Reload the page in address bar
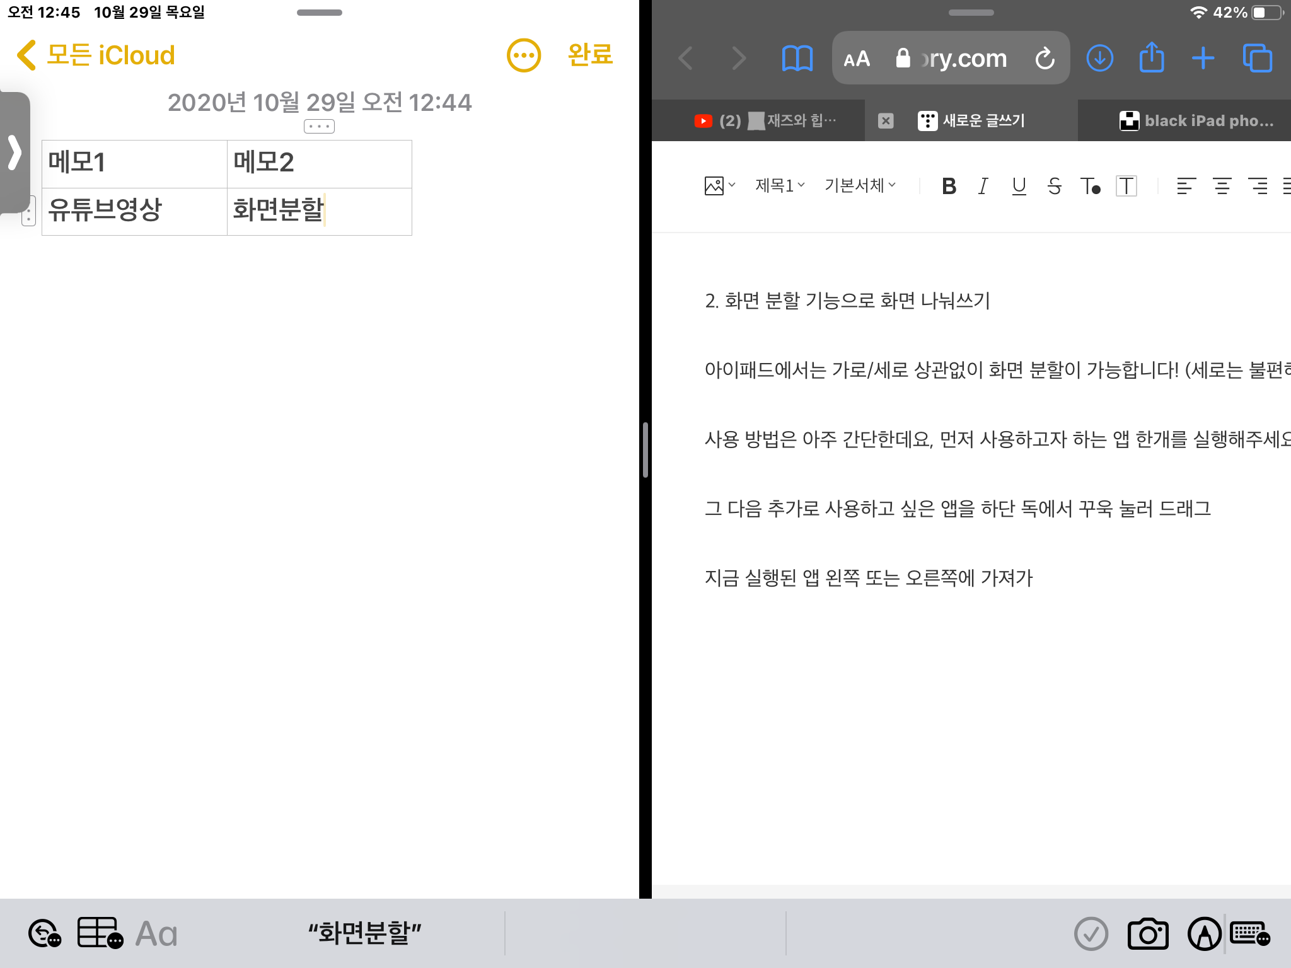 coord(1045,59)
